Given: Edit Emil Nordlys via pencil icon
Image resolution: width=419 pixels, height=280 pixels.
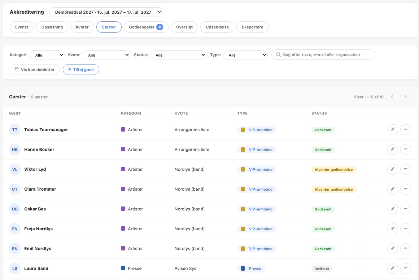Looking at the screenshot, I should pyautogui.click(x=393, y=249).
